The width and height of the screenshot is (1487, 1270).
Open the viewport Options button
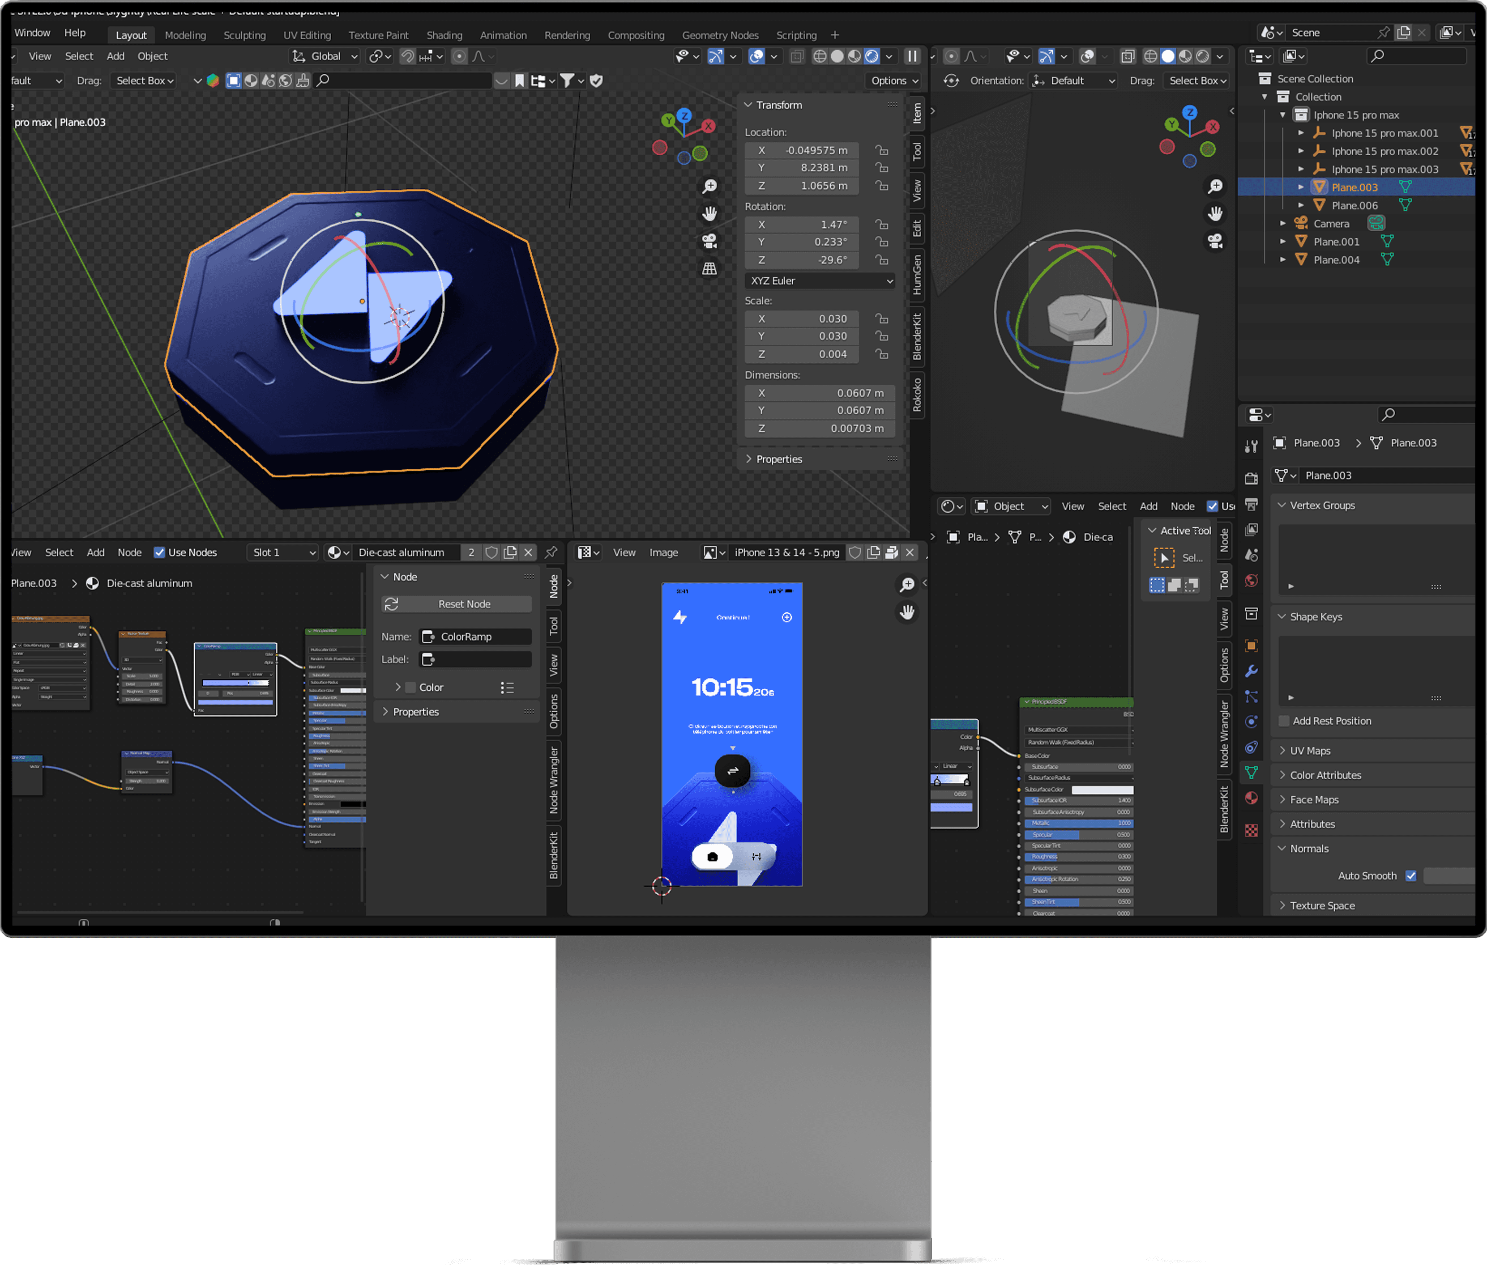coord(893,81)
